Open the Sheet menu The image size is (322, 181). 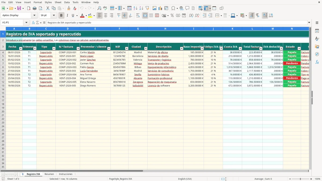[58, 2]
